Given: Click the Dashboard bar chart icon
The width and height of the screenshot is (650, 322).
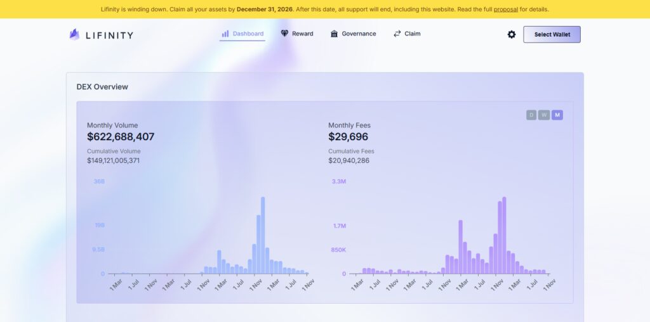Looking at the screenshot, I should 225,34.
